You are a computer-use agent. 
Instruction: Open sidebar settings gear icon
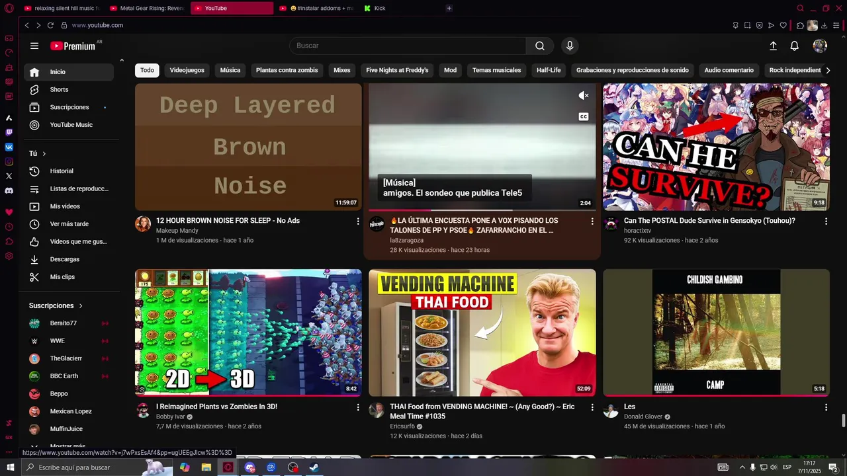coord(9,256)
